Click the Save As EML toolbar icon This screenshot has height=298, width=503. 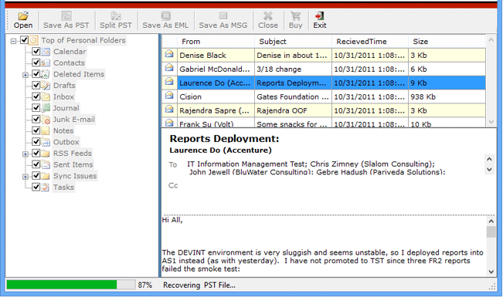165,15
